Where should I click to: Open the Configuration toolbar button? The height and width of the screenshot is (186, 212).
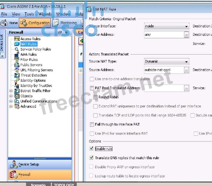tap(35, 23)
